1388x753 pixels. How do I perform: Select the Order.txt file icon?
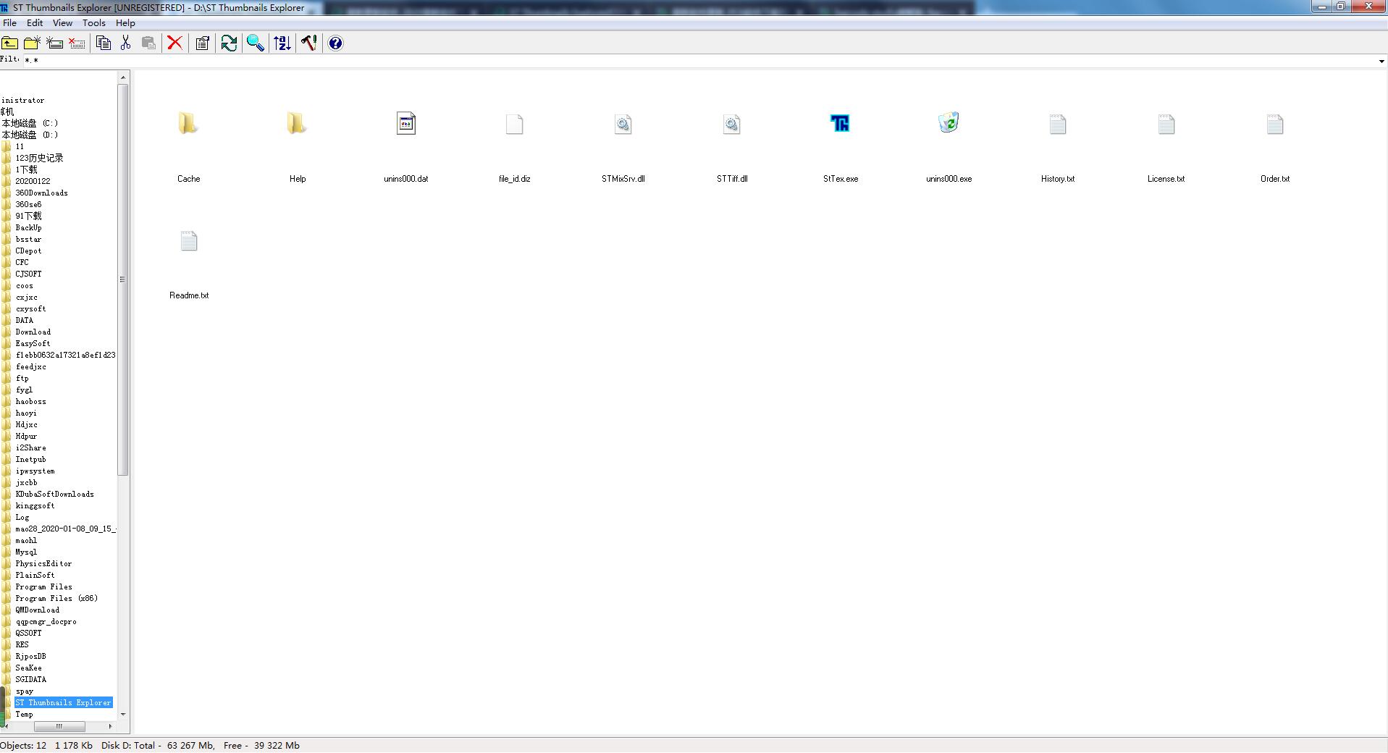pyautogui.click(x=1275, y=125)
